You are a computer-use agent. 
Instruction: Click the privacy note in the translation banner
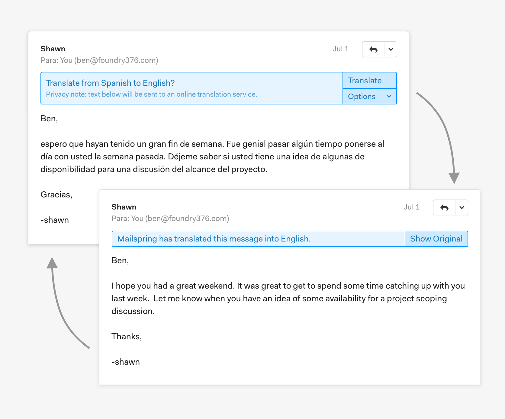coord(151,94)
